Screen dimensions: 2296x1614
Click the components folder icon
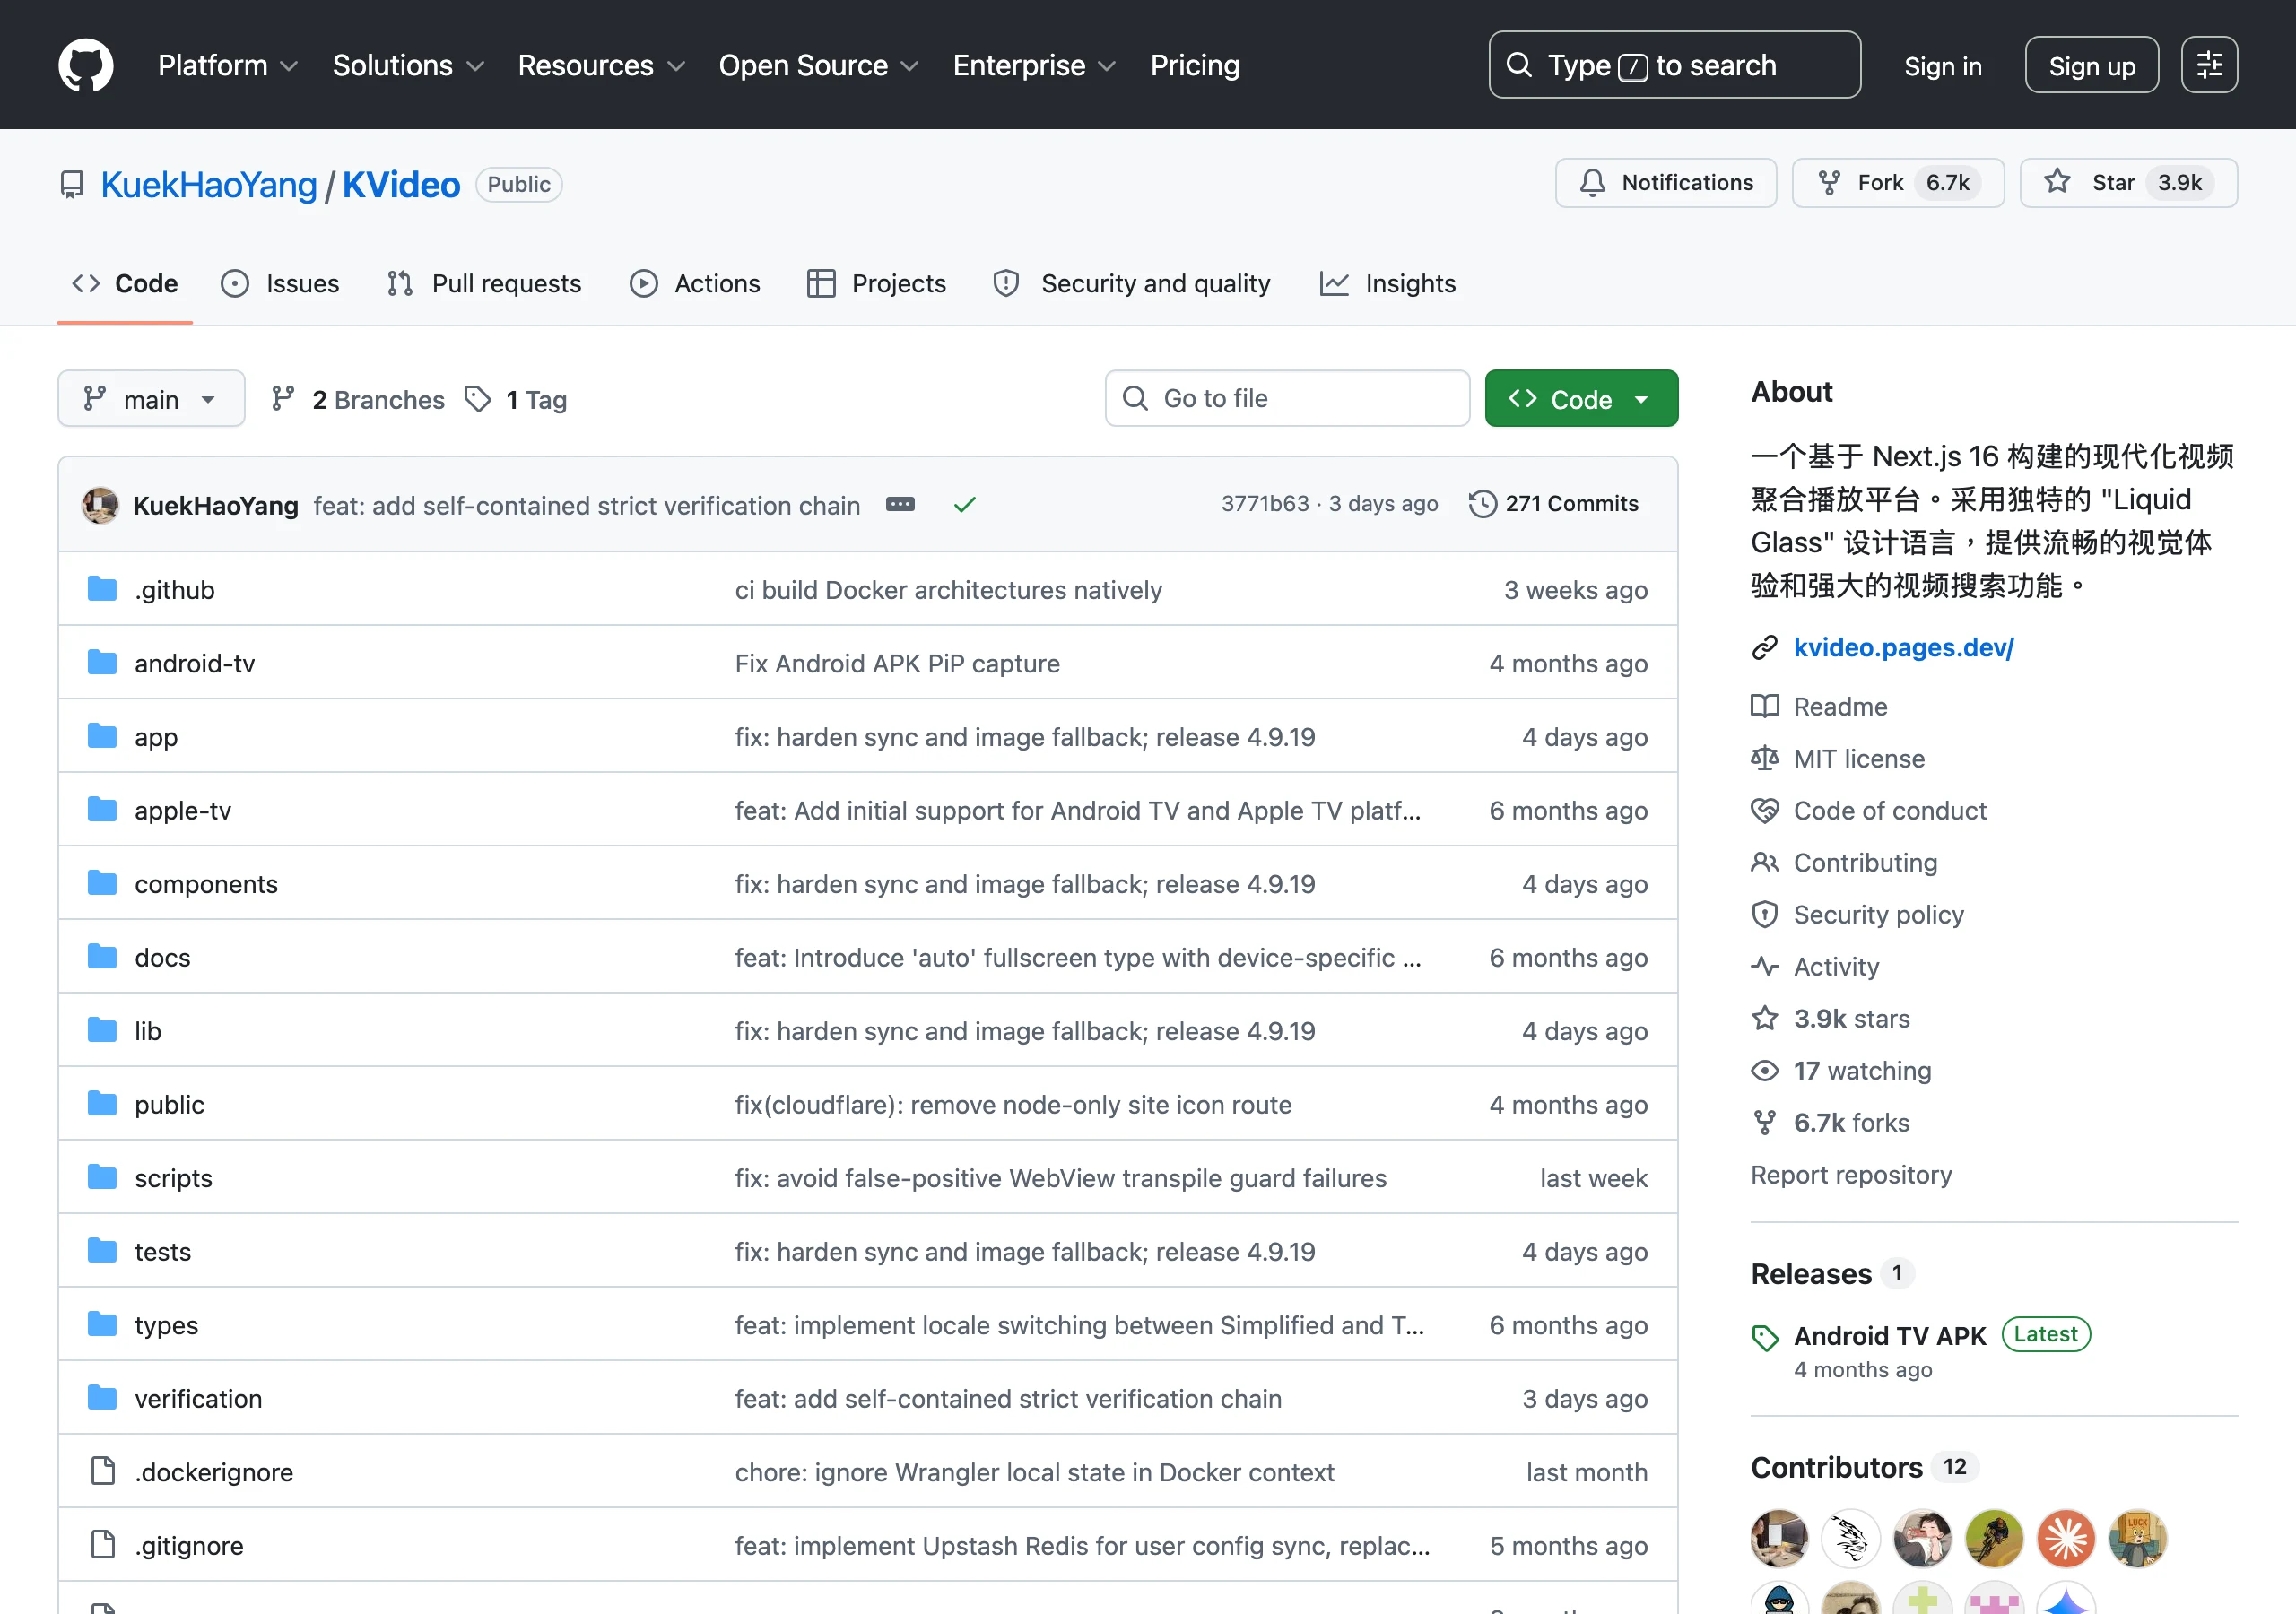[x=102, y=883]
